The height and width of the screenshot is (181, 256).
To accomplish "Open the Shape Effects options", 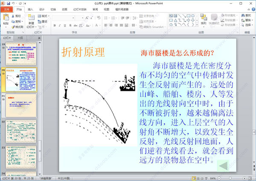I will coord(229,25).
